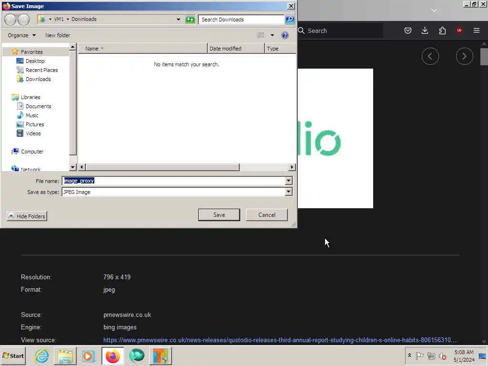
Task: Open the view options dropdown arrow
Action: point(272,35)
